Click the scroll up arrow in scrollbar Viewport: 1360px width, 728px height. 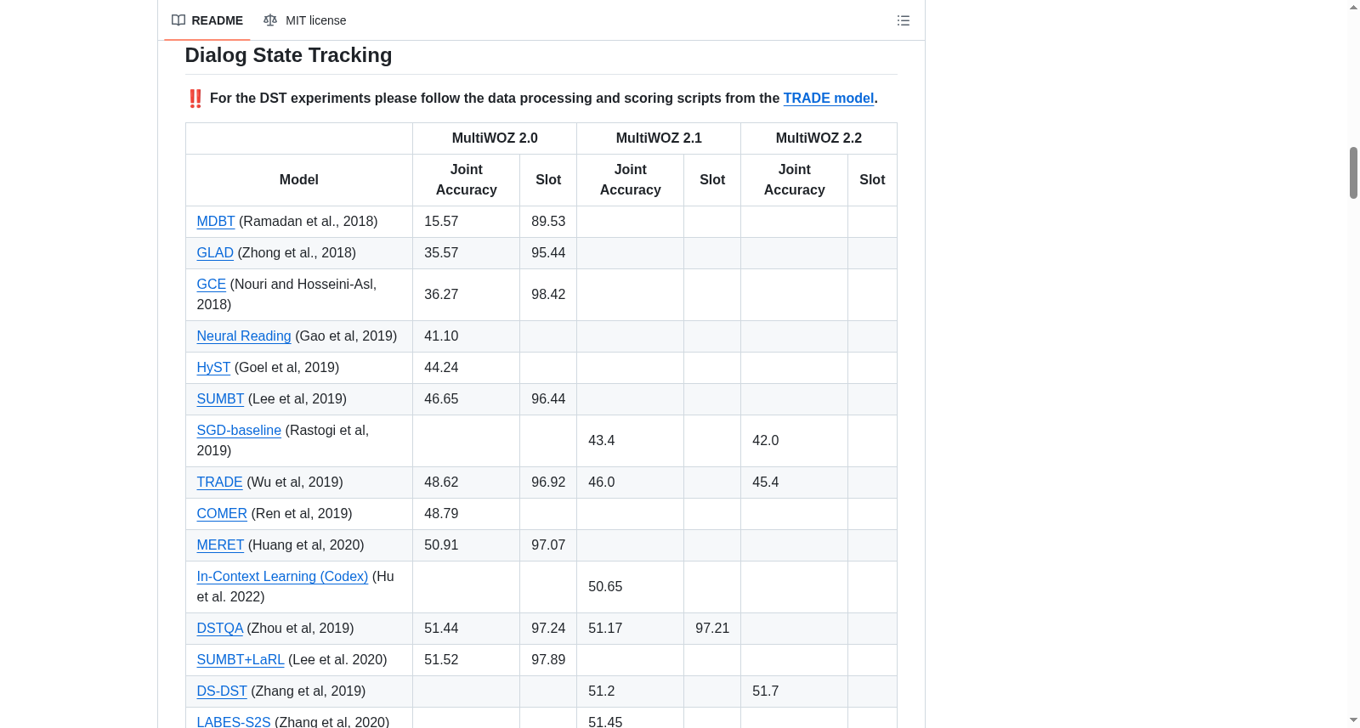(x=1353, y=7)
